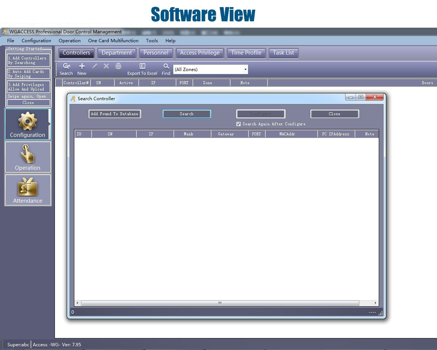Open the One Card Multifunction menu
The image size is (437, 350).
113,40
